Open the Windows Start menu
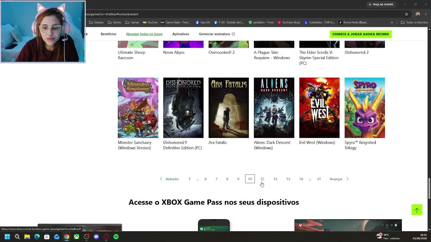 click(7, 237)
